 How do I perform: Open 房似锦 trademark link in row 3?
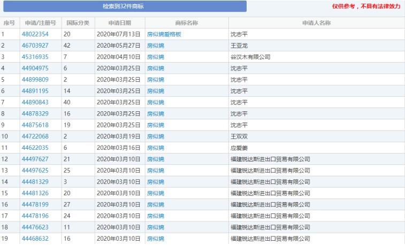(x=156, y=57)
